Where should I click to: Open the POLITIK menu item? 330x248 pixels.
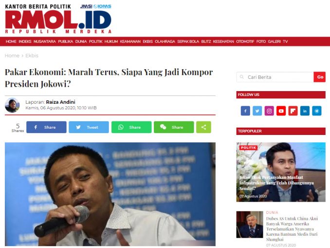tap(95, 41)
